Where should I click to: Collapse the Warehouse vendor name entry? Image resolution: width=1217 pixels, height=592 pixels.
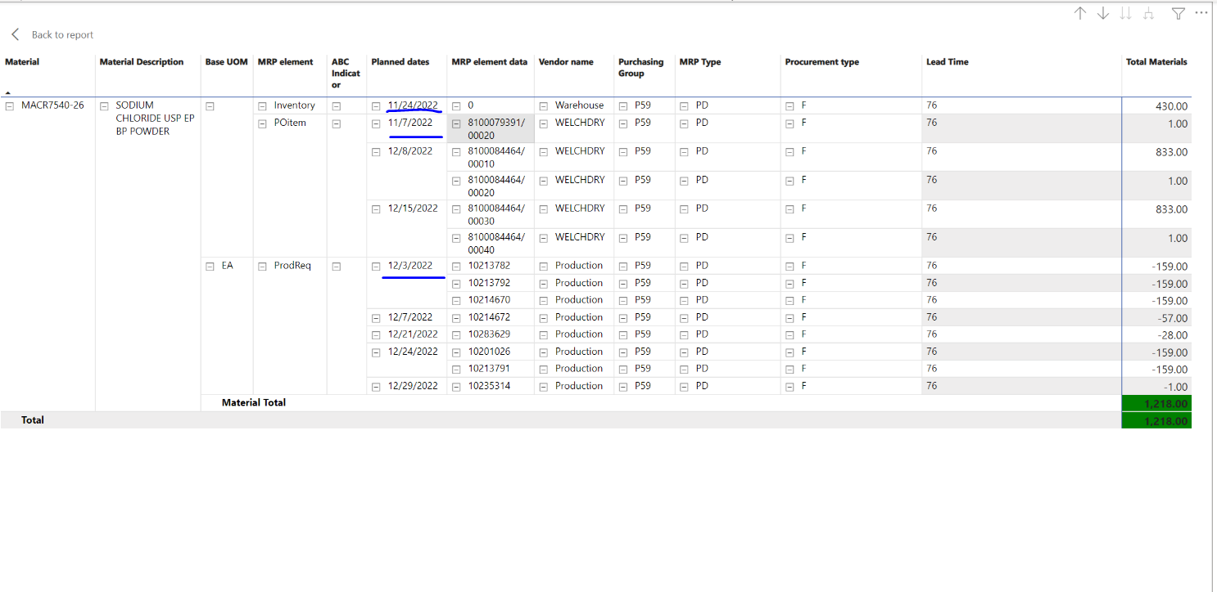pyautogui.click(x=543, y=105)
